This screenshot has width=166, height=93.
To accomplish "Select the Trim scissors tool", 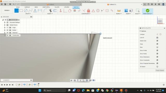I will (x=50, y=11).
